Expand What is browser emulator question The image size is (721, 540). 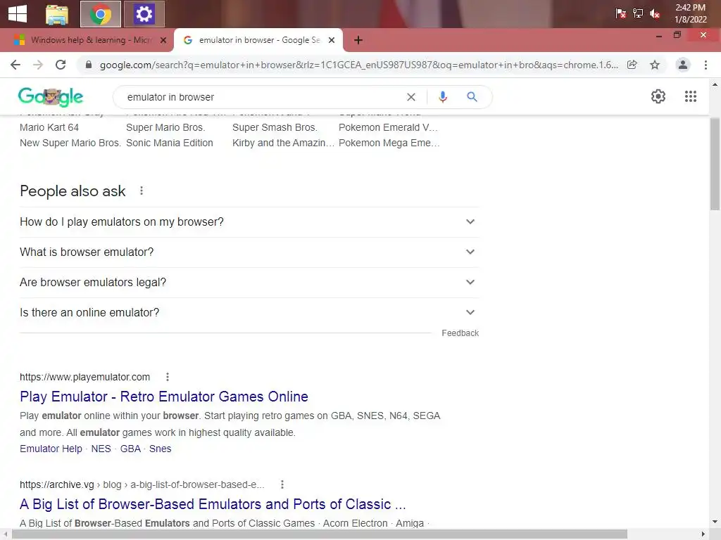tap(249, 252)
